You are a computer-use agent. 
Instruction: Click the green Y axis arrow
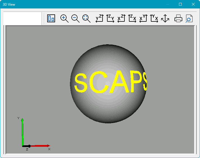click(22, 132)
